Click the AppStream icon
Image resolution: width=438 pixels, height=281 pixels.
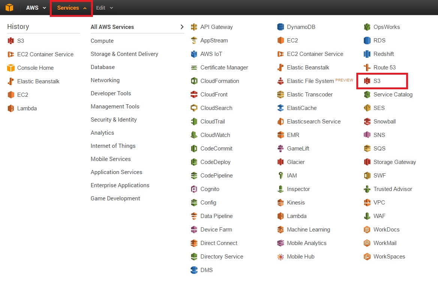[194, 41]
